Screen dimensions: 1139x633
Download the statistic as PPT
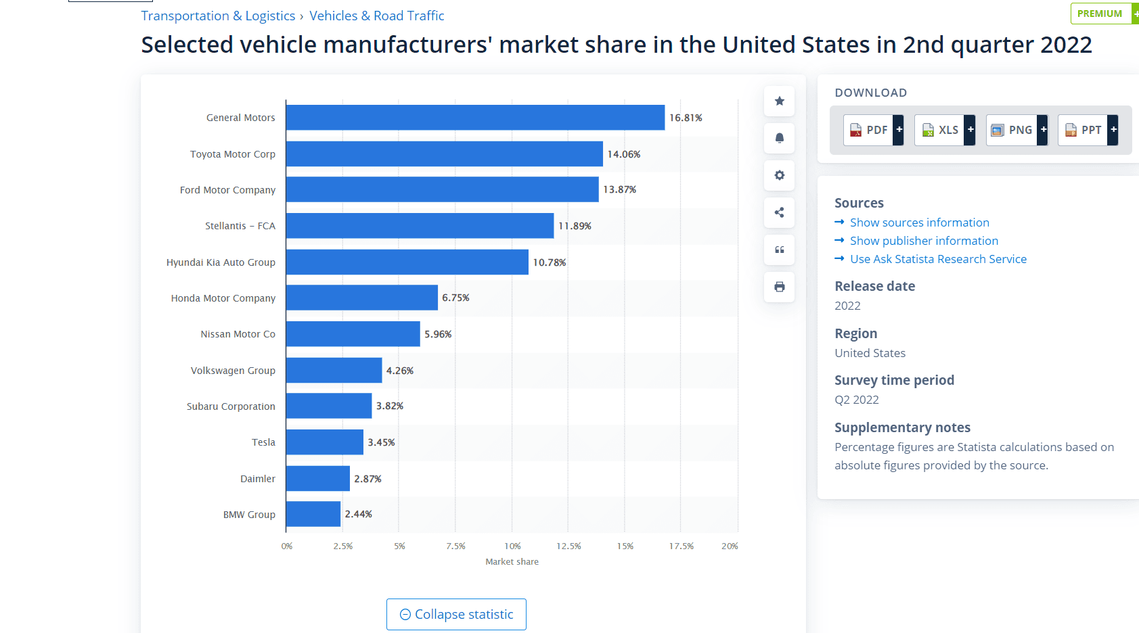pos(1088,130)
